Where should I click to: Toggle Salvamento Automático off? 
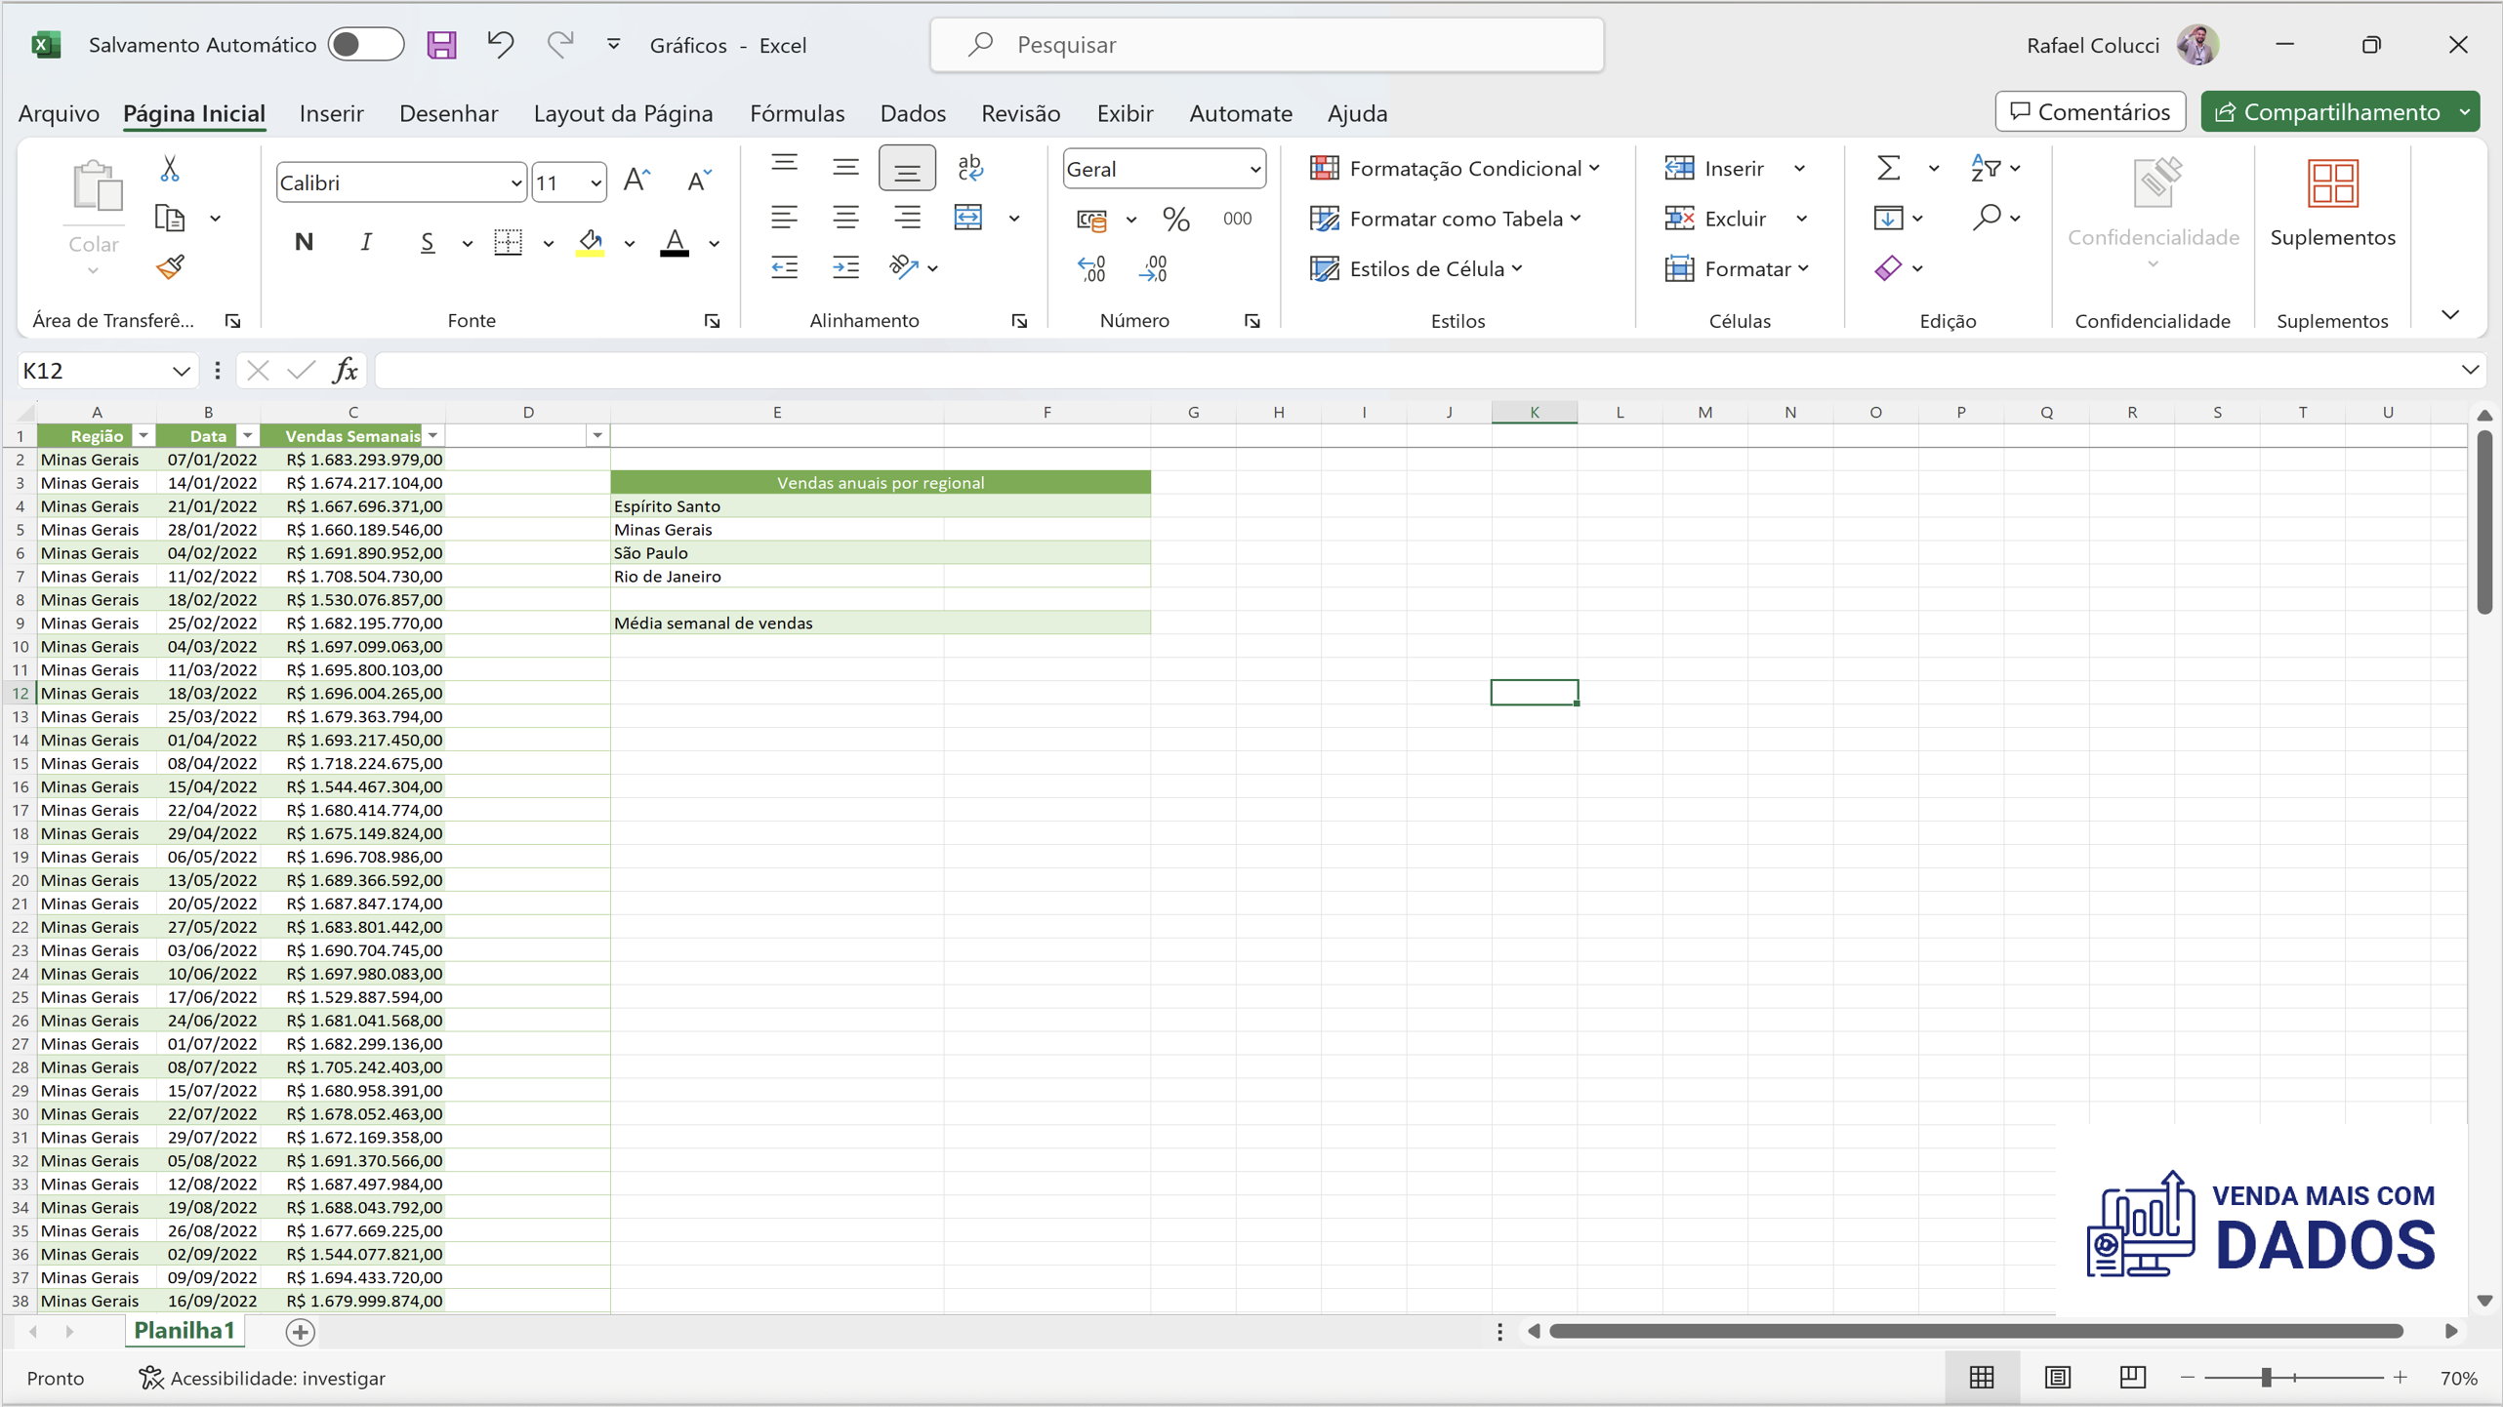(x=366, y=44)
